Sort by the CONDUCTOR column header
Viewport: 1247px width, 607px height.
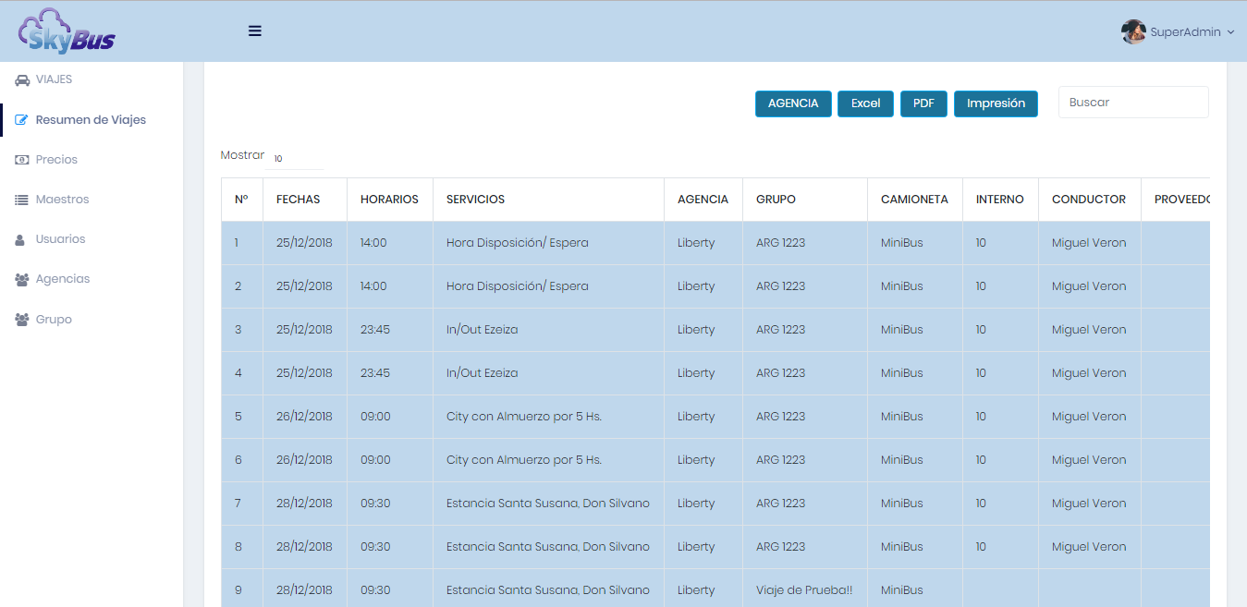(1088, 200)
